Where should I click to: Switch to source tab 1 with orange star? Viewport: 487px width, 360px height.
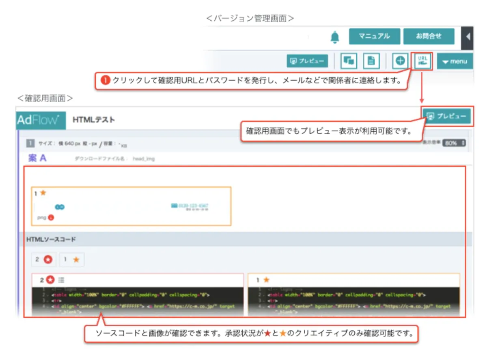pyautogui.click(x=72, y=260)
